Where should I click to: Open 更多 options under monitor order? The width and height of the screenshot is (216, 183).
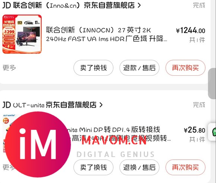(9, 68)
